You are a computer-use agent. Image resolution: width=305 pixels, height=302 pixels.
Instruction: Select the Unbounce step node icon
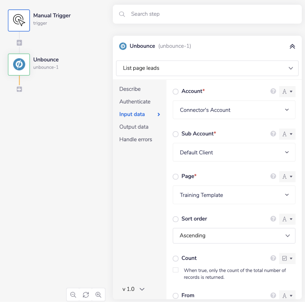19,65
